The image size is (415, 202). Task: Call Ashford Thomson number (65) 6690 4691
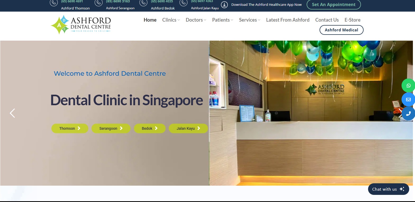pyautogui.click(x=72, y=1)
